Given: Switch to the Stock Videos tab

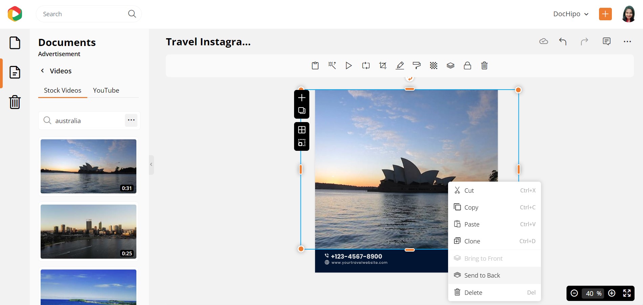Looking at the screenshot, I should [63, 90].
